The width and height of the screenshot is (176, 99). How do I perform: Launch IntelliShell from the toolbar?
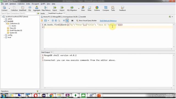pos(23,9)
